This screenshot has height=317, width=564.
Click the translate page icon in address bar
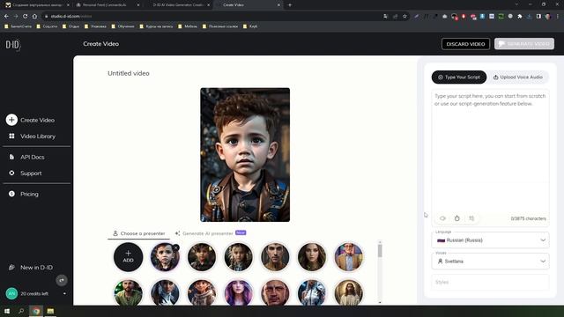[x=386, y=16]
